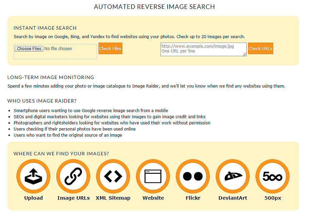Click the 'Photographers and rightsholders' bullet line
The height and width of the screenshot is (216, 310).
112,123
